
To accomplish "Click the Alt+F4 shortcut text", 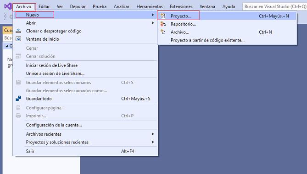I will 128,151.
